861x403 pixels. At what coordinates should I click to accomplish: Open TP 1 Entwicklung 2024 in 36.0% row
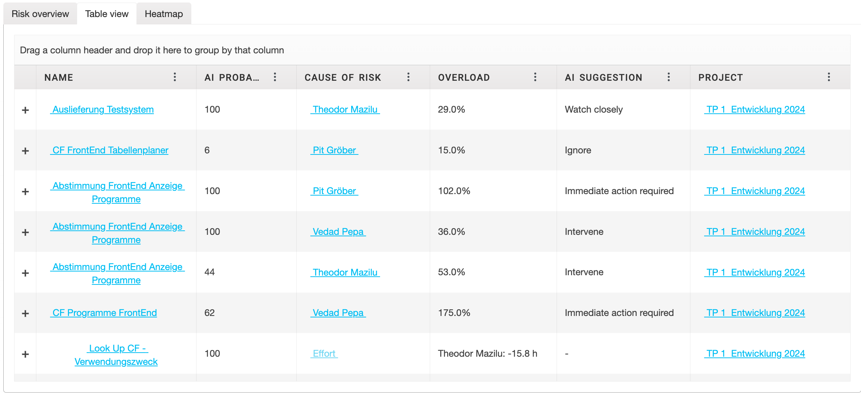(x=755, y=232)
